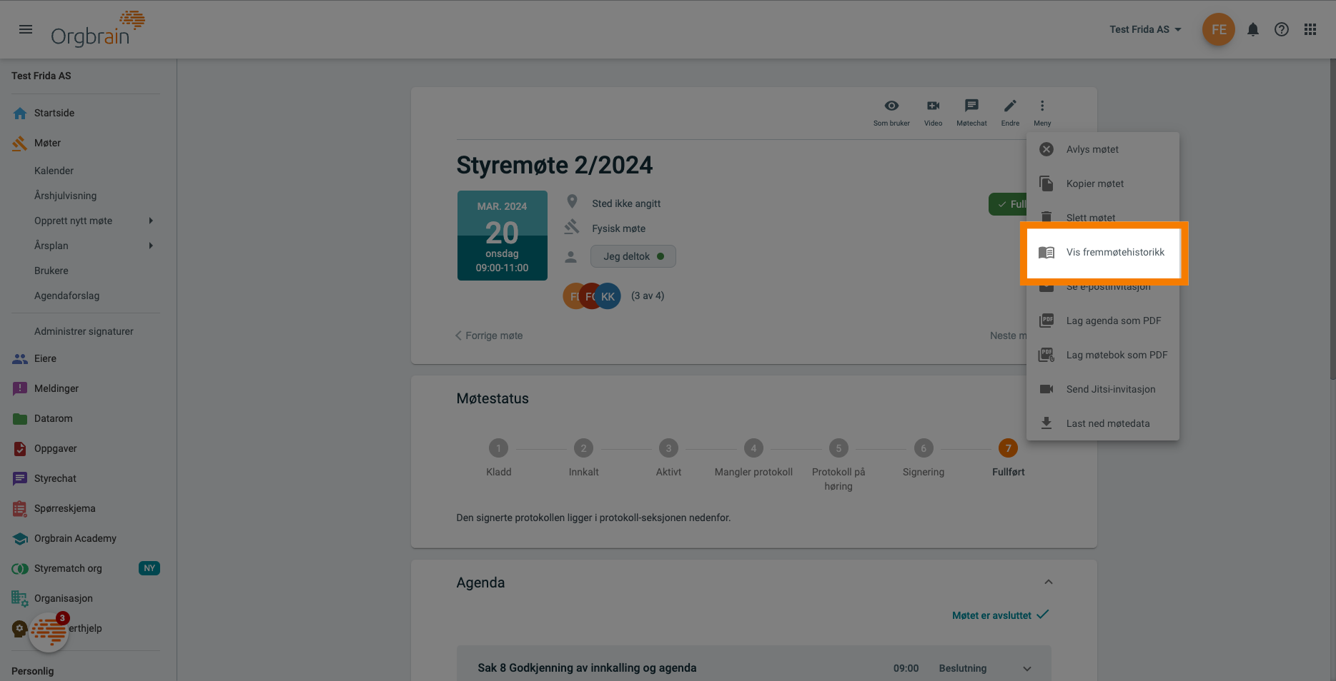Select Send Jitsi-invitasjon
Viewport: 1336px width, 681px height.
pos(1103,389)
